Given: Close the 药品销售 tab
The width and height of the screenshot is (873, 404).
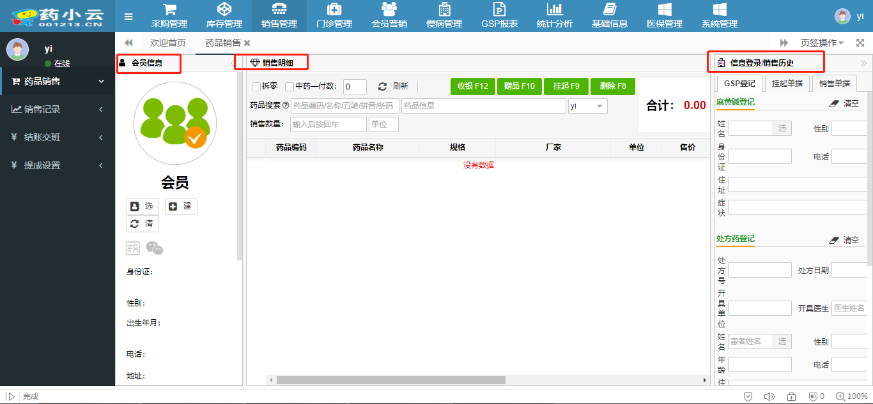Looking at the screenshot, I should point(247,43).
